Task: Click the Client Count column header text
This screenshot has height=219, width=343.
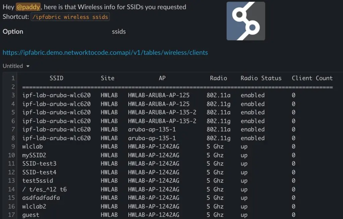Action: pos(312,78)
